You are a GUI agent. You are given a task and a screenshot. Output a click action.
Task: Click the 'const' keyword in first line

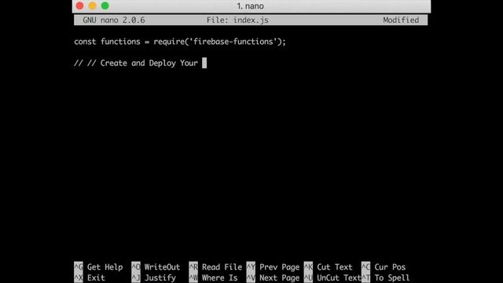tap(85, 42)
